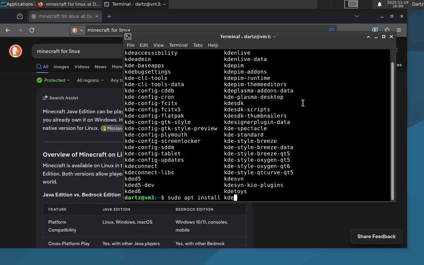Open the All regions filter
Image resolution: width=424 pixels, height=265 pixels.
point(90,80)
